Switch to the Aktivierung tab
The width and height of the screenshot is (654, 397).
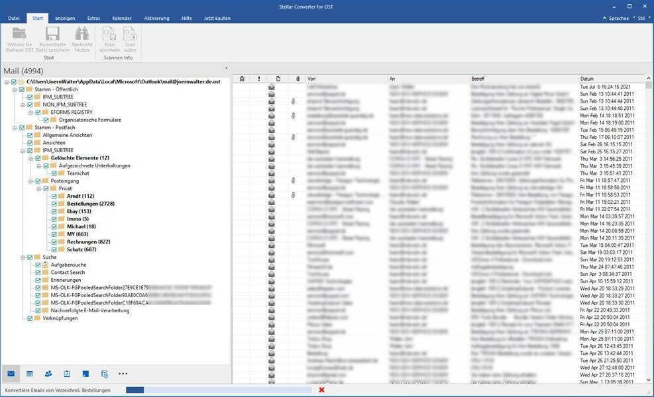pyautogui.click(x=156, y=18)
